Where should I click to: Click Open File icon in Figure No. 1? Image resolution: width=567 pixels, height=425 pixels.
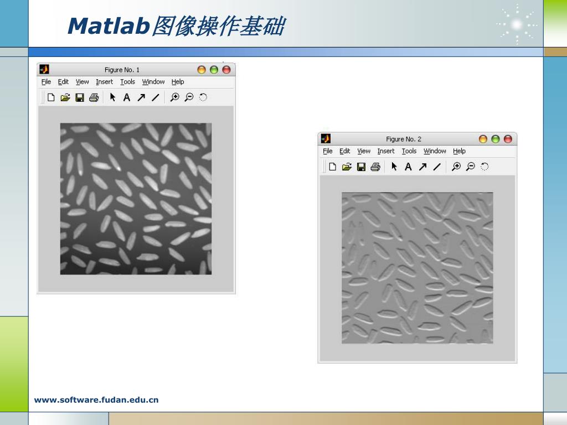[65, 97]
